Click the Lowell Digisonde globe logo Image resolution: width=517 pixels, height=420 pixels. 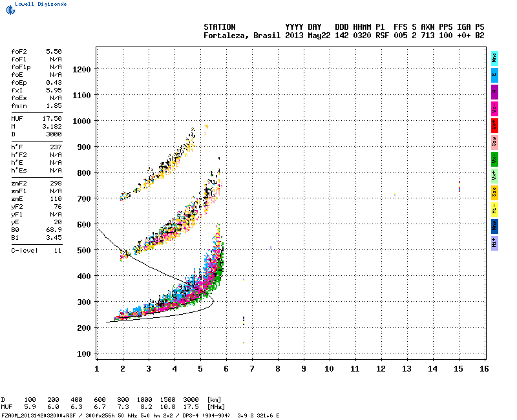pos(9,9)
